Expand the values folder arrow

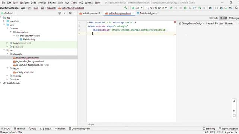(x=7, y=79)
